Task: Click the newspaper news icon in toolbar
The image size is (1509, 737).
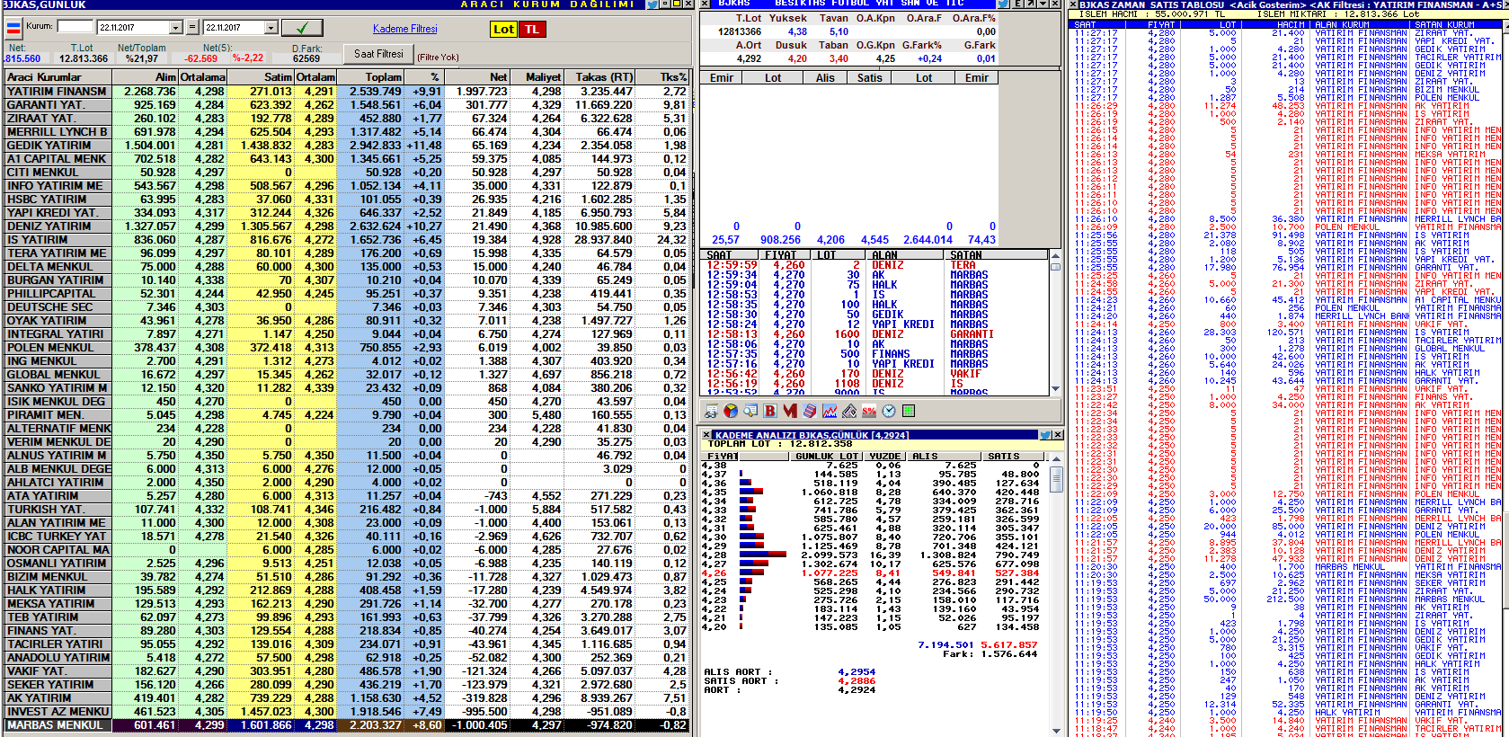Action: pos(849,411)
